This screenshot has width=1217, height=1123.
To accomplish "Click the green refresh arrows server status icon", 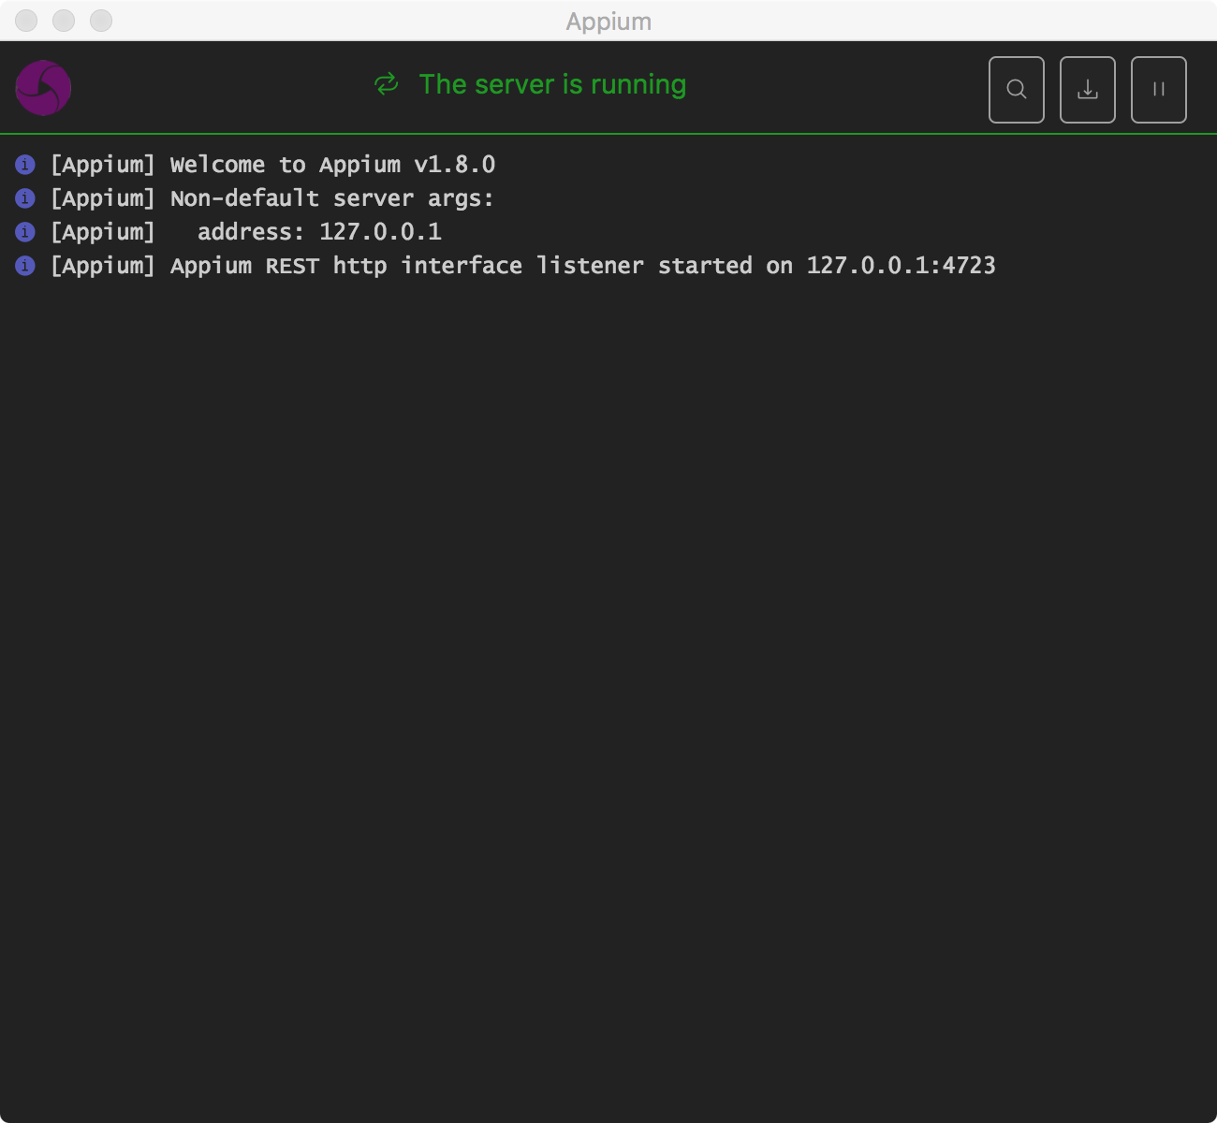I will click(x=387, y=84).
